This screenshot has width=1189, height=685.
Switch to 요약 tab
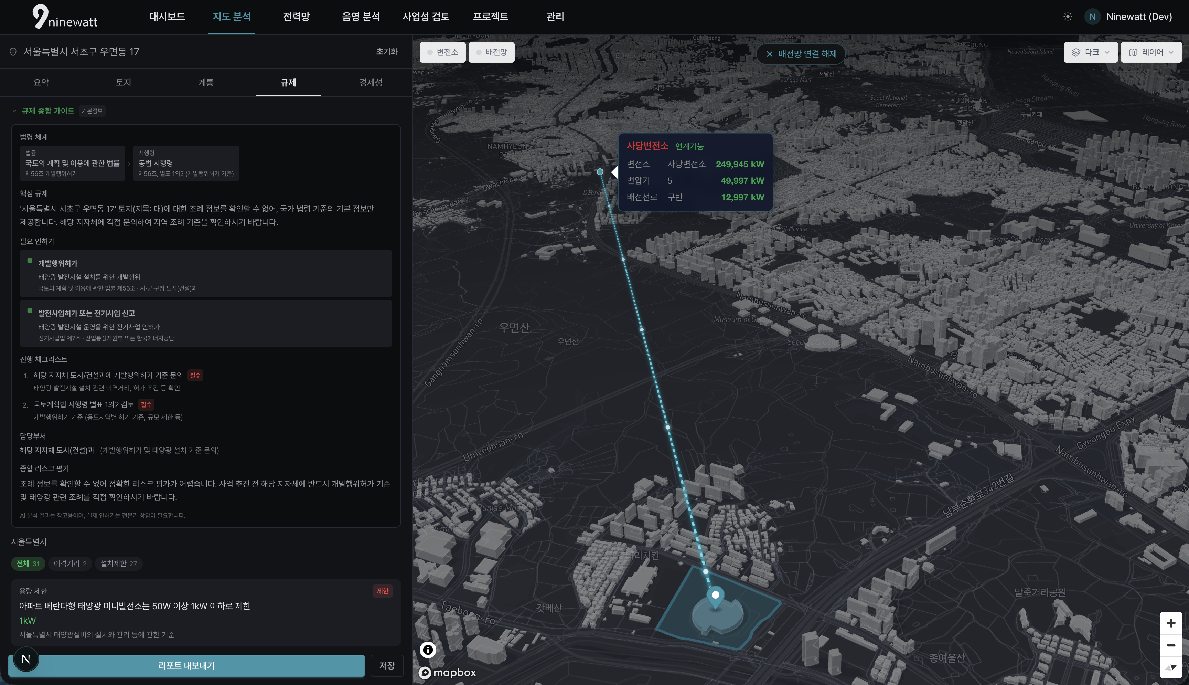pyautogui.click(x=41, y=83)
